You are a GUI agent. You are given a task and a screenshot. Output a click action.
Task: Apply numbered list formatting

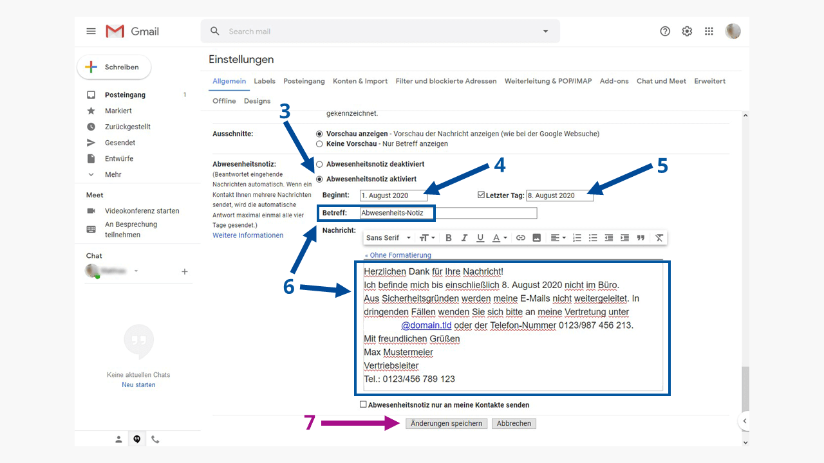click(x=577, y=238)
